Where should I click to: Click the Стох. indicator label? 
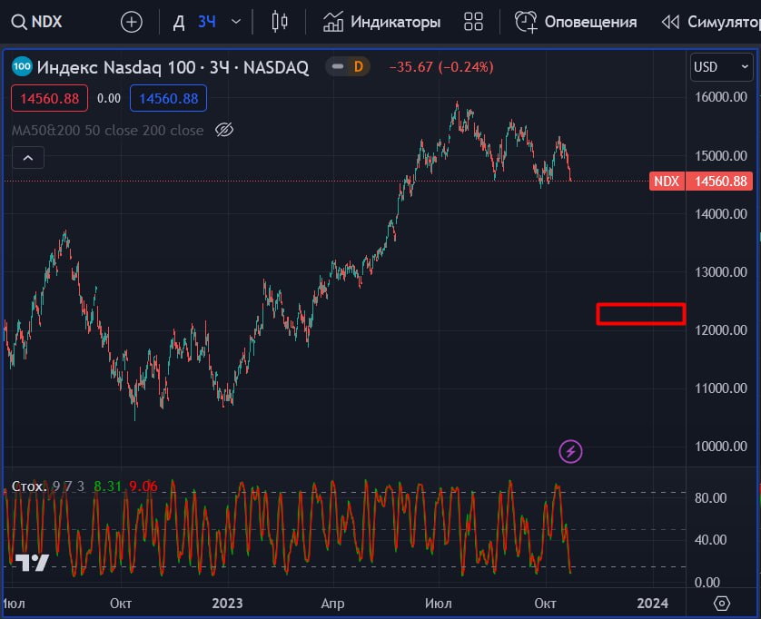tap(29, 486)
